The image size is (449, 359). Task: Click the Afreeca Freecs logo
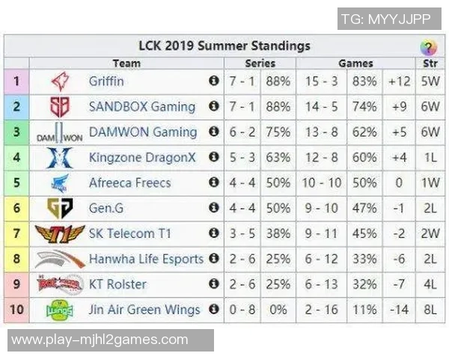coord(59,183)
